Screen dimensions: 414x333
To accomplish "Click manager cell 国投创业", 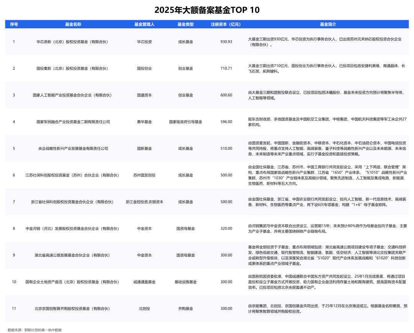I will coord(144,68).
